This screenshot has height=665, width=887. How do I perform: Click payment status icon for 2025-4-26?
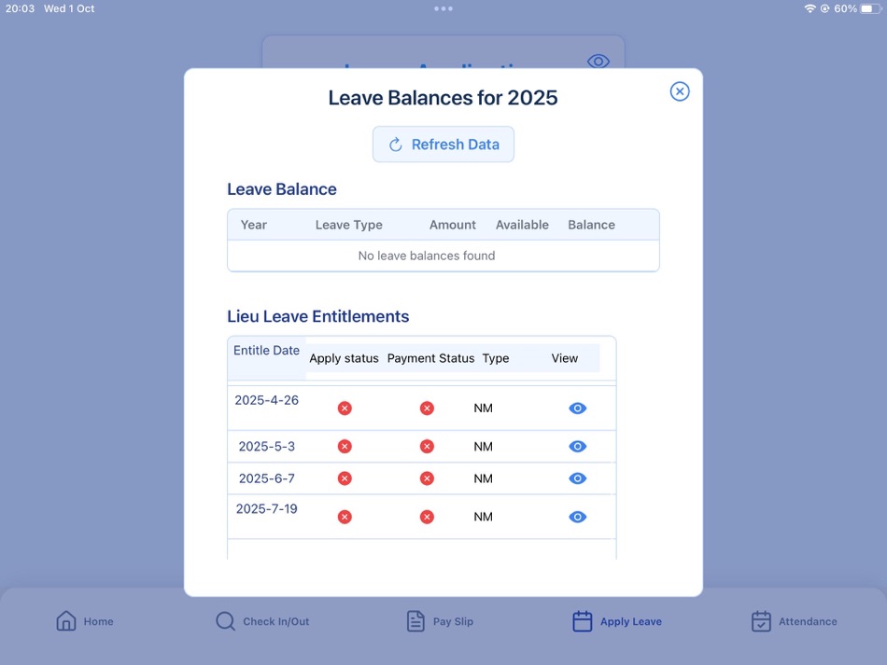pyautogui.click(x=427, y=408)
